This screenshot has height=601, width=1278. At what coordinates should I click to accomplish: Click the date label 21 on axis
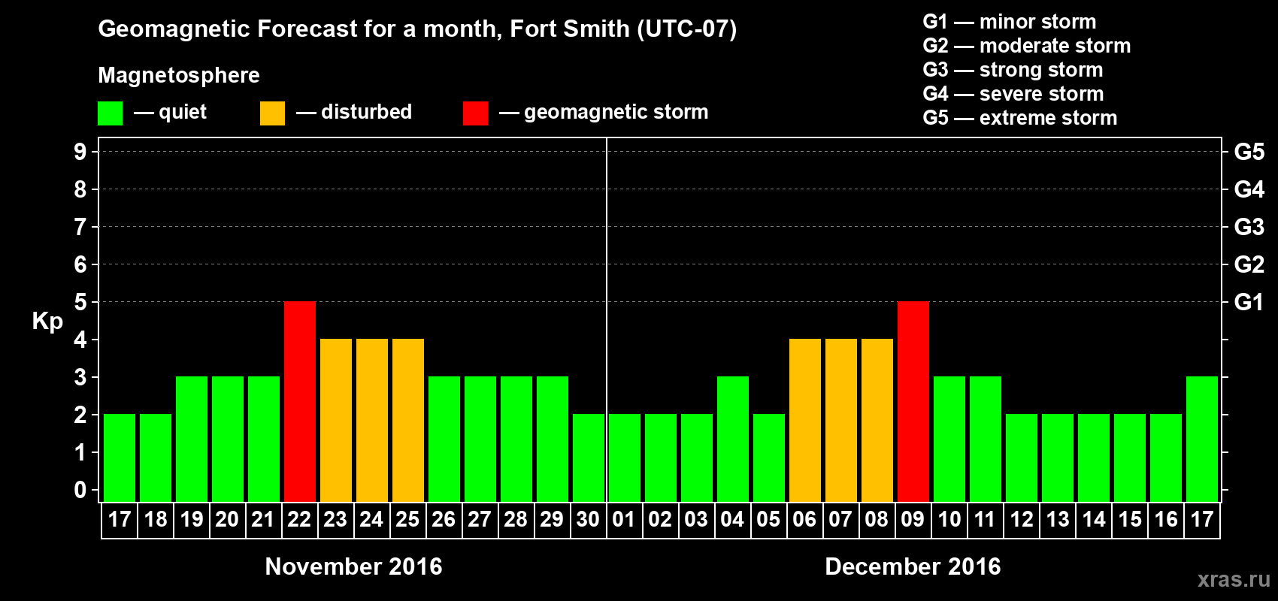click(x=263, y=520)
